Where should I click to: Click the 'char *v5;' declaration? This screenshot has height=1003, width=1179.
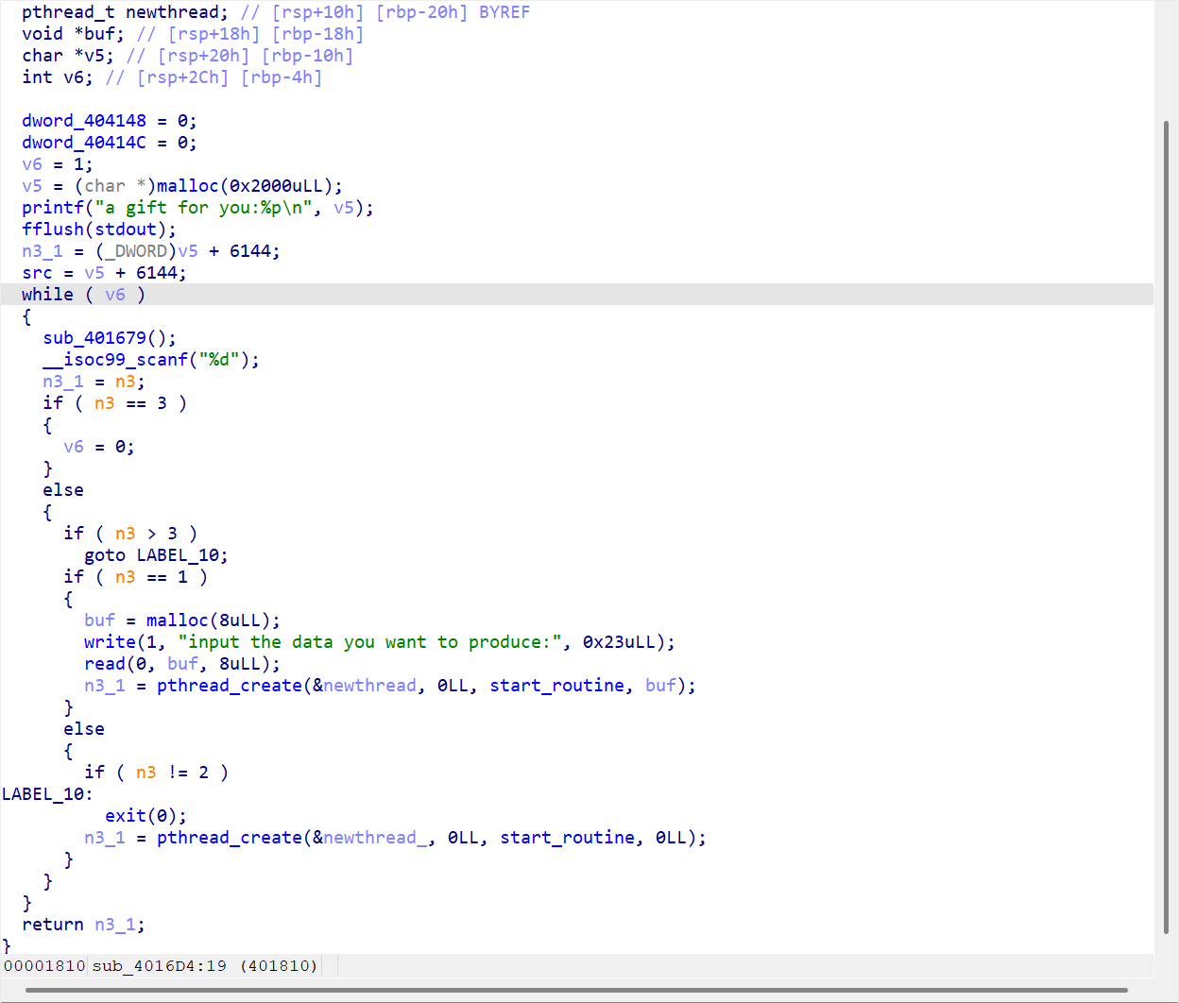pyautogui.click(x=68, y=56)
